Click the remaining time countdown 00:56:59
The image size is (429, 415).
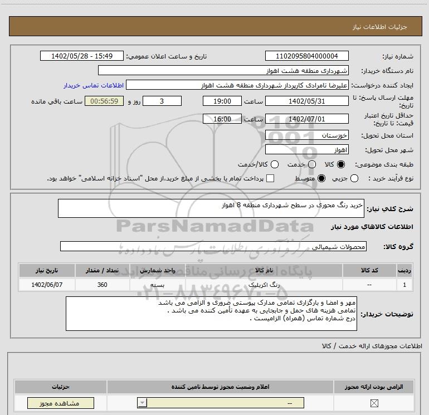tap(104, 101)
